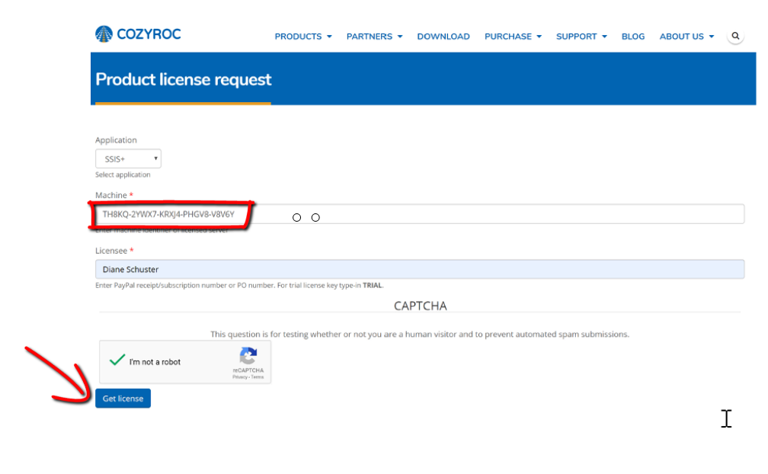Click the Enter PayPal receipt hint text
The image size is (768, 474).
(239, 286)
